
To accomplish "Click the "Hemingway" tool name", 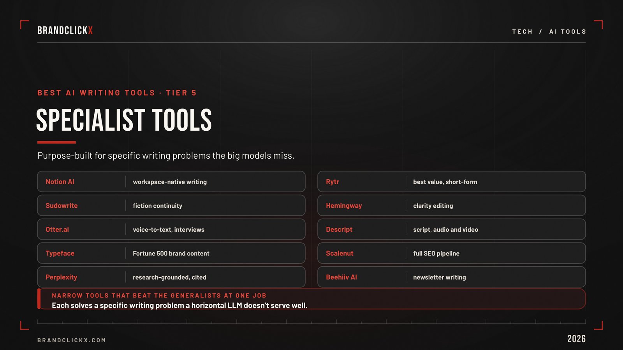I will (344, 205).
